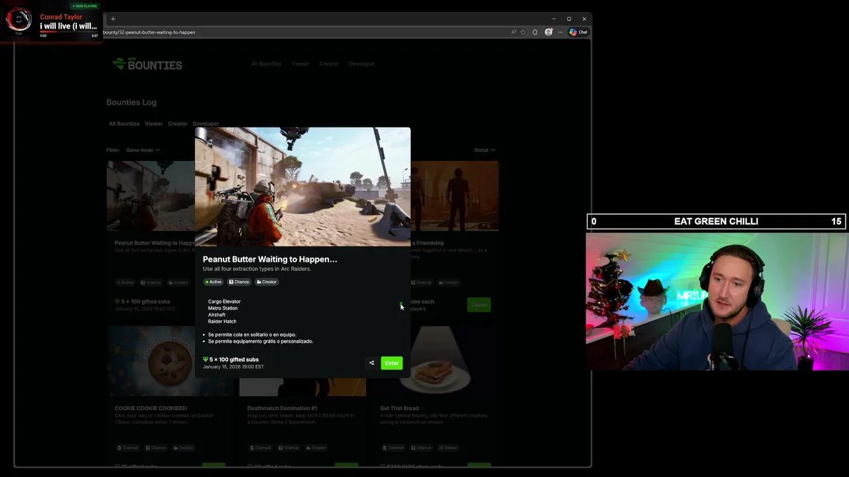Close the Peanut Butter bounty popup
The image size is (849, 477).
401,136
